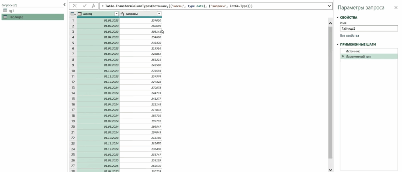Select the месяц column header
The image size is (402, 172).
click(x=98, y=14)
